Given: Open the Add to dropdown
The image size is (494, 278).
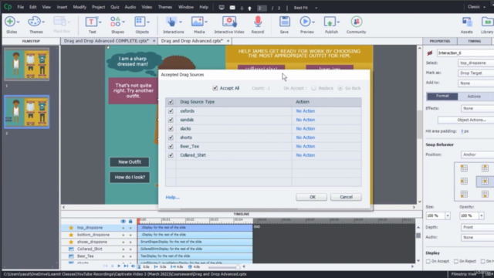Looking at the screenshot, I should [475, 83].
